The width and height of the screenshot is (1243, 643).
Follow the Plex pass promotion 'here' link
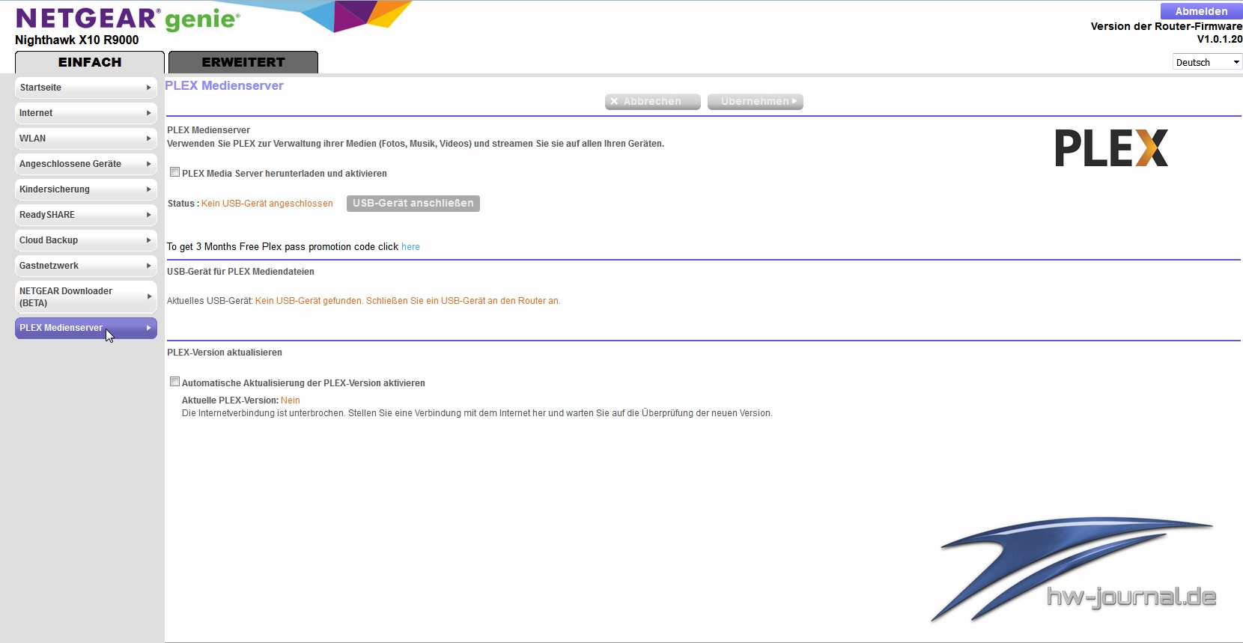tap(410, 247)
